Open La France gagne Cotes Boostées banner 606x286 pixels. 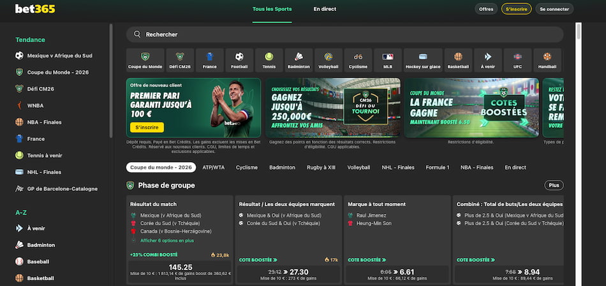471,108
